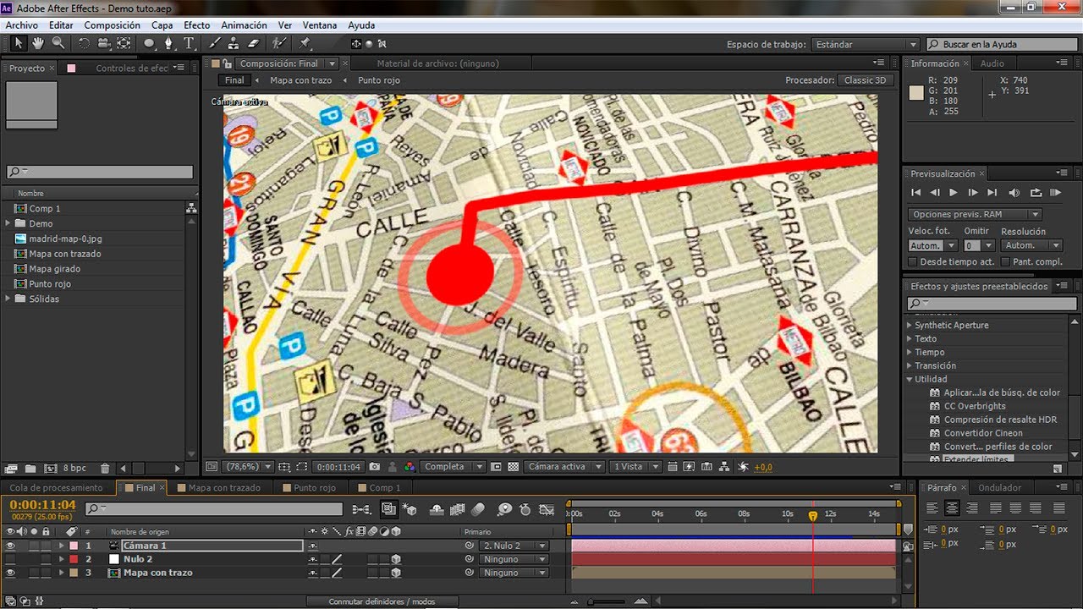Toggle 3D layer switch for Nulo 2
The height and width of the screenshot is (609, 1083).
point(396,559)
